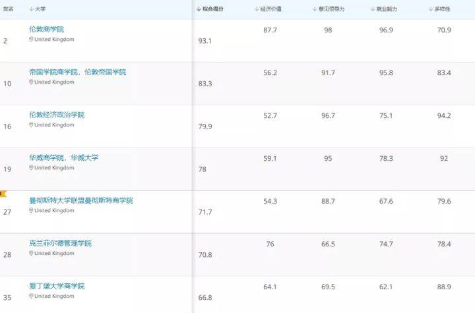The height and width of the screenshot is (313, 475).
Task: Sort by 意见领导力 column header
Action: tap(329, 9)
